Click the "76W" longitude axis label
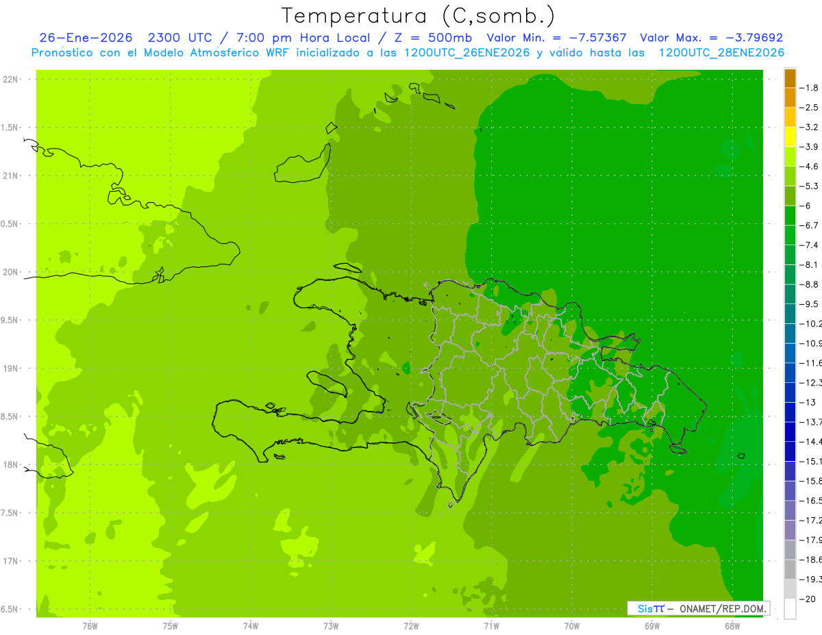Image resolution: width=822 pixels, height=635 pixels. point(90,626)
